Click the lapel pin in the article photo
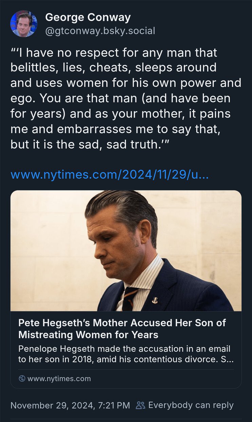This screenshot has width=252, height=422. pos(156,300)
